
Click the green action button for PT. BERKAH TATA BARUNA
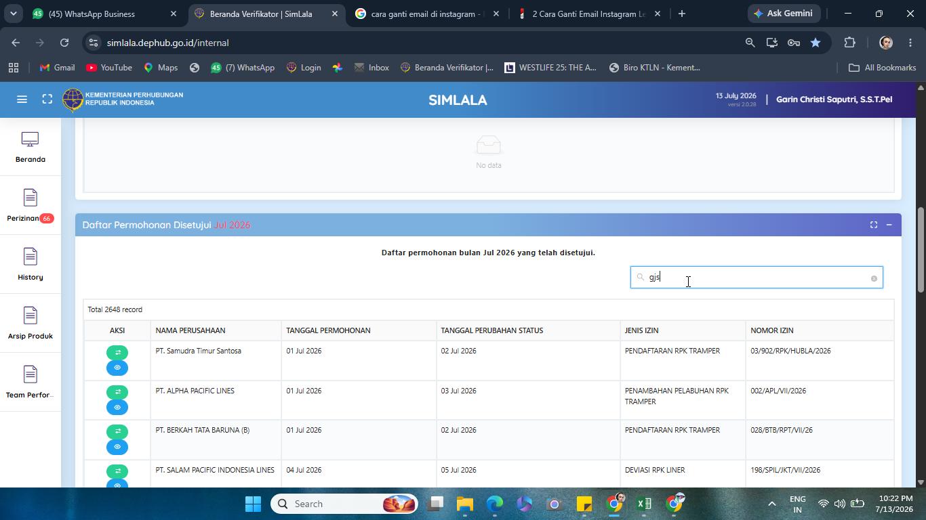pos(117,431)
